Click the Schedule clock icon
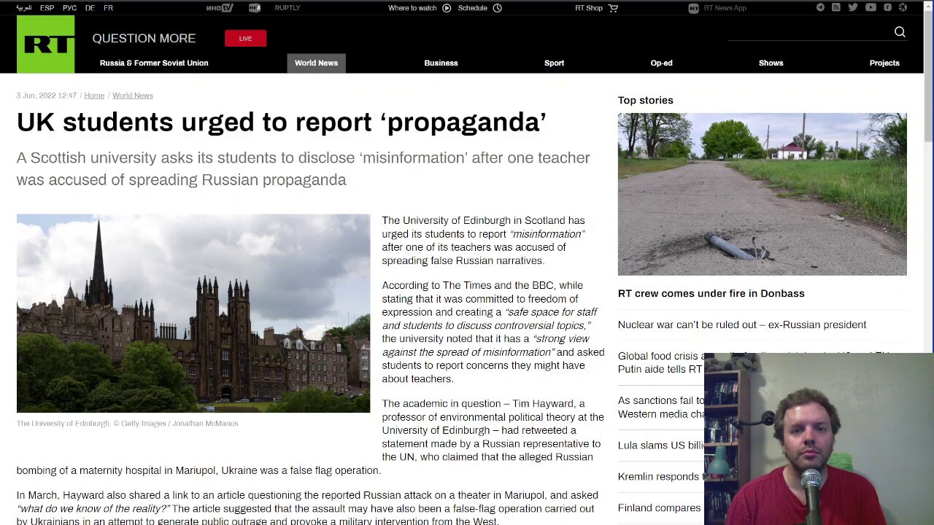Viewport: 934px width, 525px height. (x=497, y=8)
